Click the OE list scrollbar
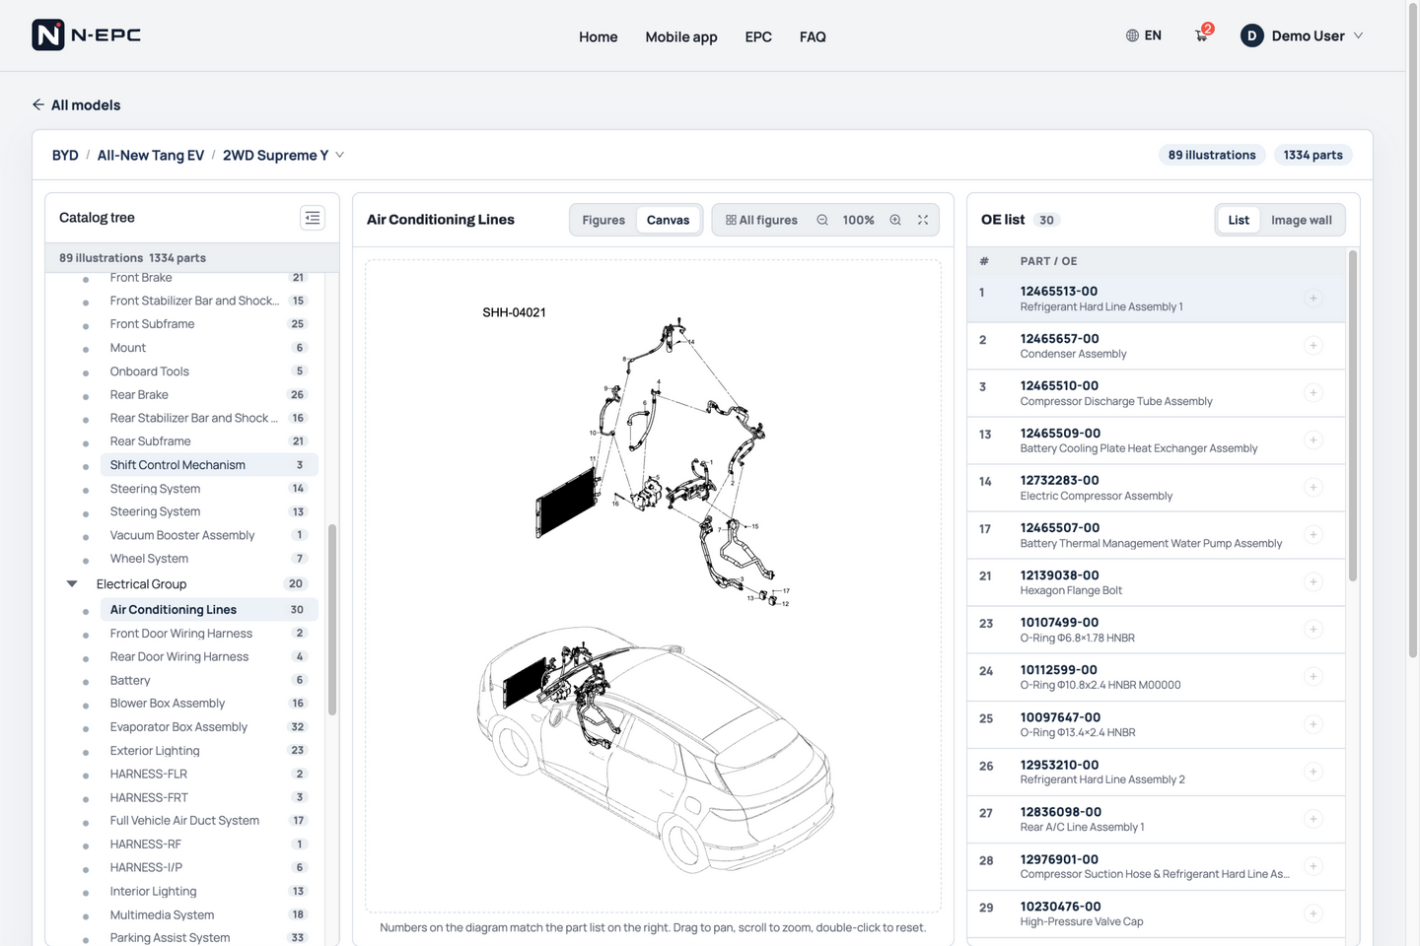 point(1352,415)
